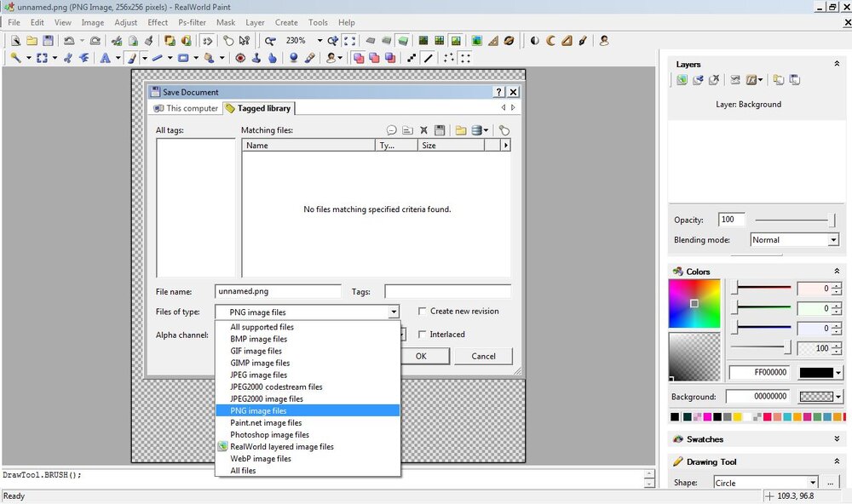
Task: Click the new folder icon in Save Document dialog
Action: 461,130
